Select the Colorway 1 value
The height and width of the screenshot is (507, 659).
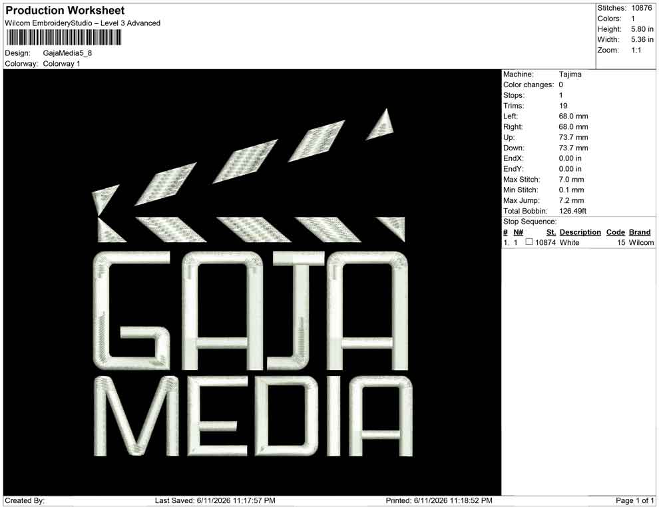click(x=61, y=64)
